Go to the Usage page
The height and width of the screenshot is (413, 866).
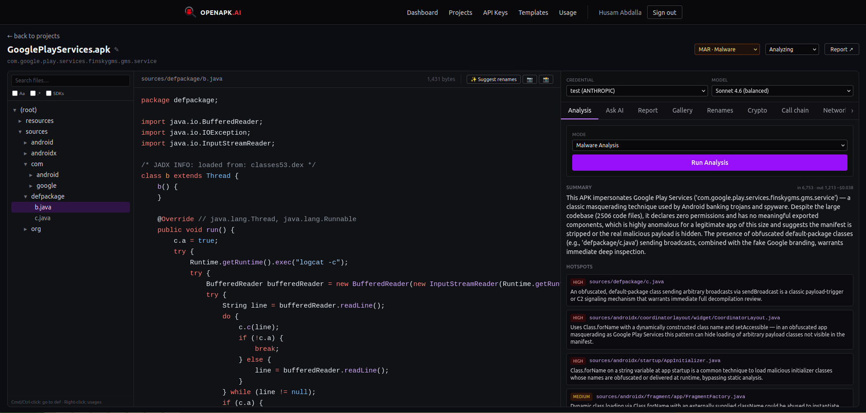pyautogui.click(x=567, y=13)
